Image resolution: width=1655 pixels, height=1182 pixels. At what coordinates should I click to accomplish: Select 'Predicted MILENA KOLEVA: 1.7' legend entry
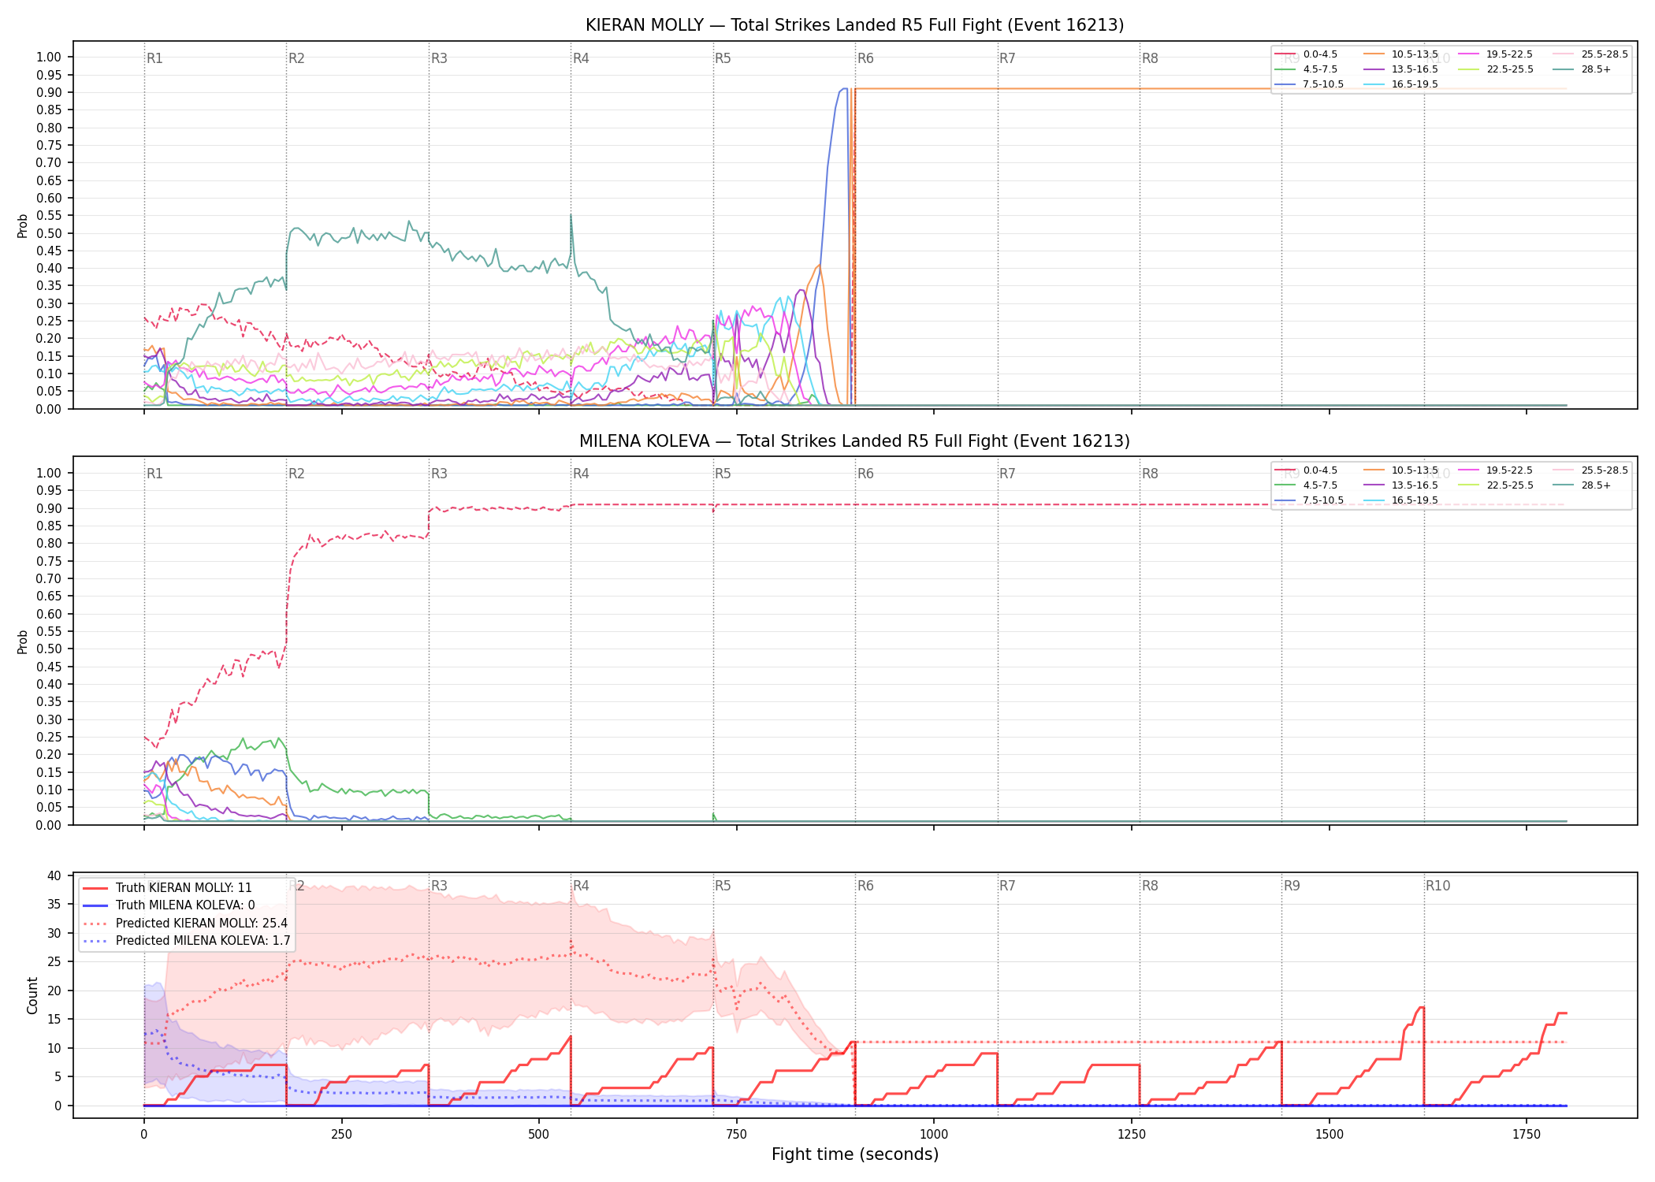(203, 940)
